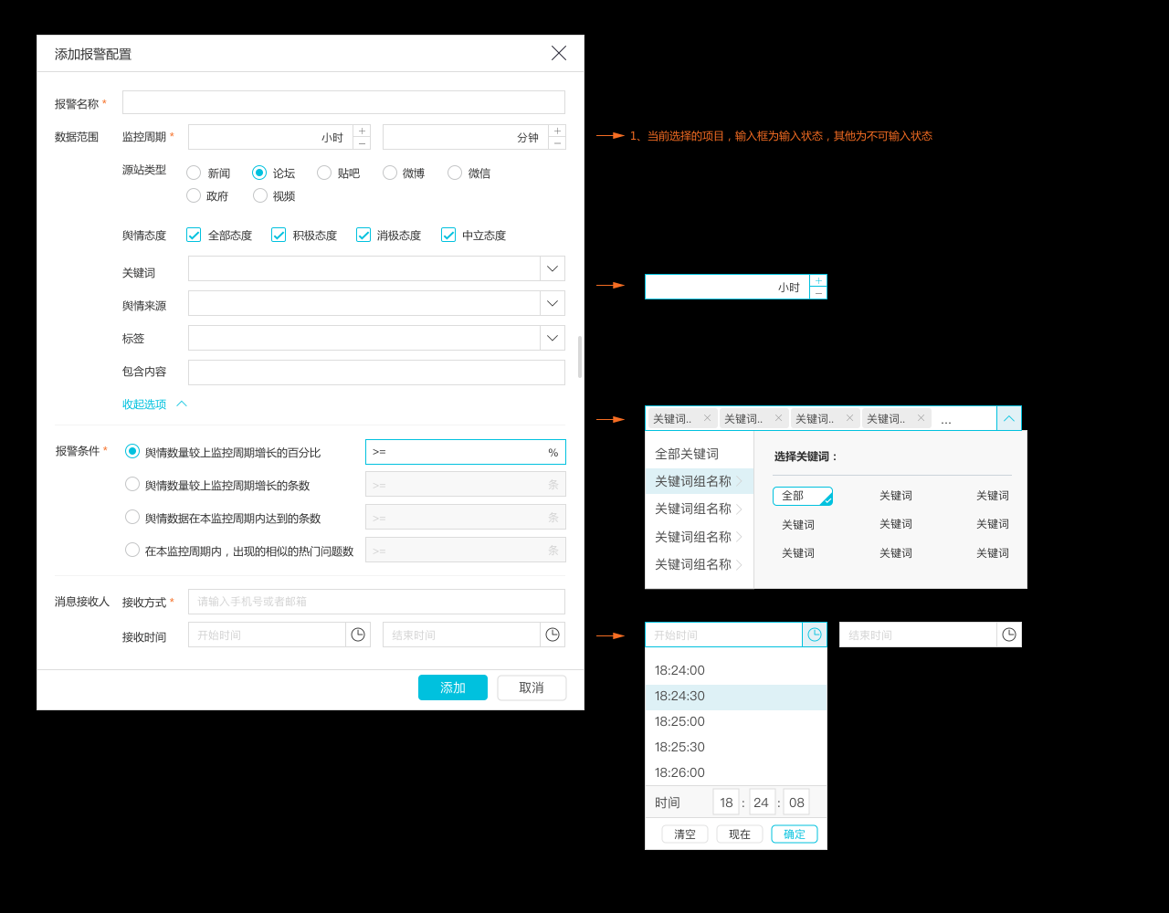Select 舆情数据在本监控周期内达到的条数 condition
The image size is (1169, 913).
[x=132, y=517]
